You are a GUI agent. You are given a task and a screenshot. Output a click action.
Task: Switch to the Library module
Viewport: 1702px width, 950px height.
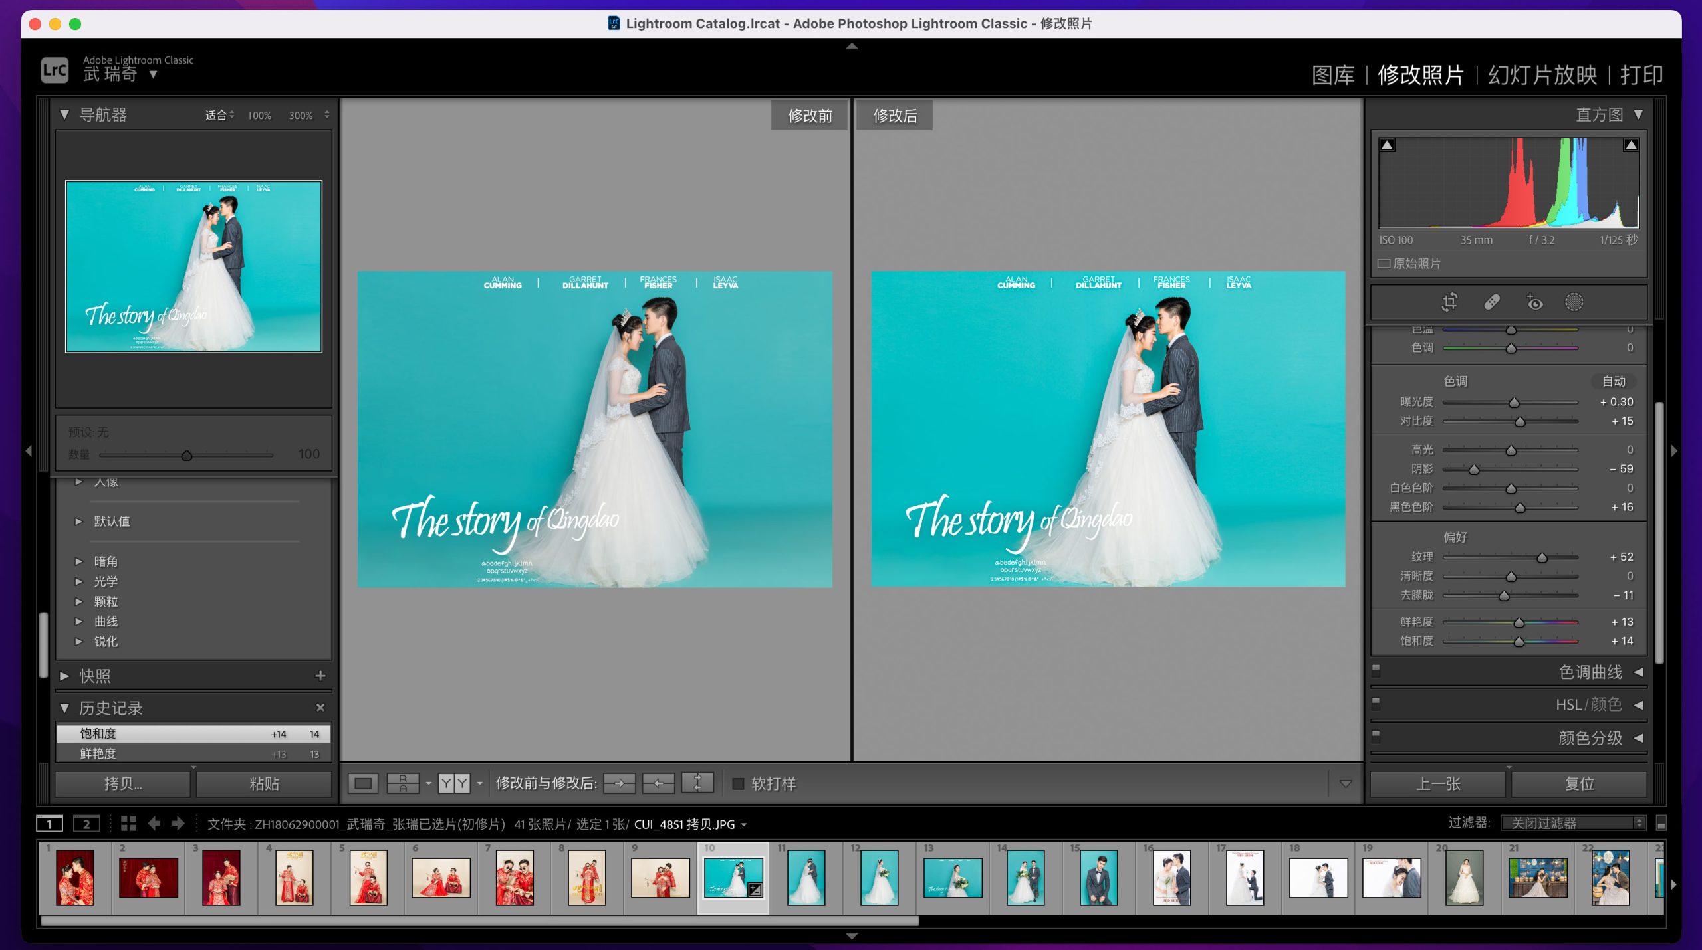[x=1332, y=75]
